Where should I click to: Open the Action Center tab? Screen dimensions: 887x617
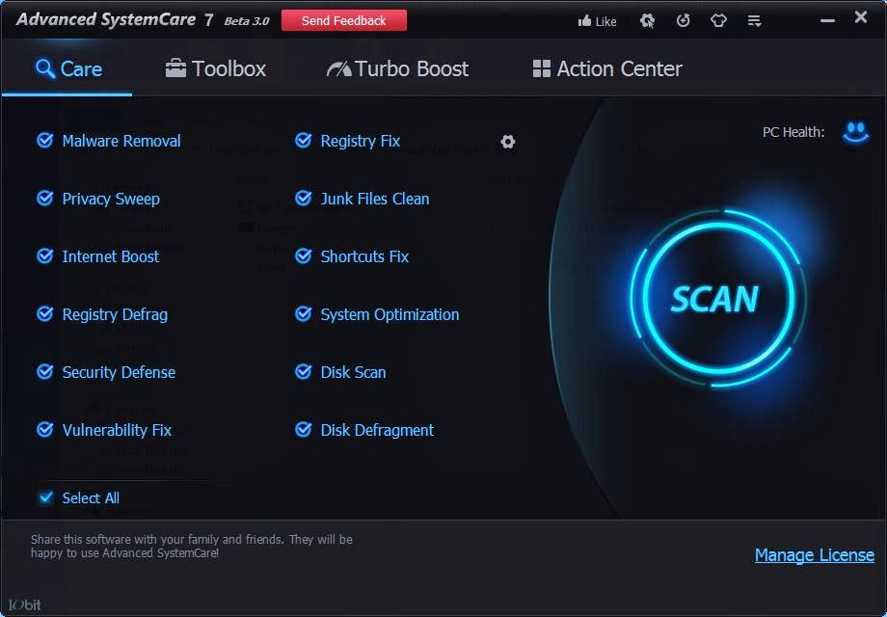coord(607,69)
